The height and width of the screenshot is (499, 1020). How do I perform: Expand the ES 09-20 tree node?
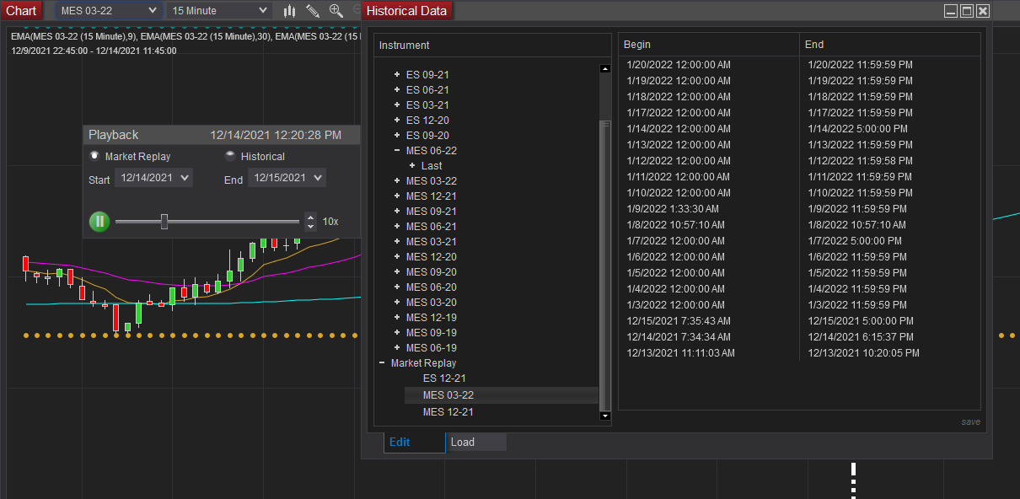397,136
